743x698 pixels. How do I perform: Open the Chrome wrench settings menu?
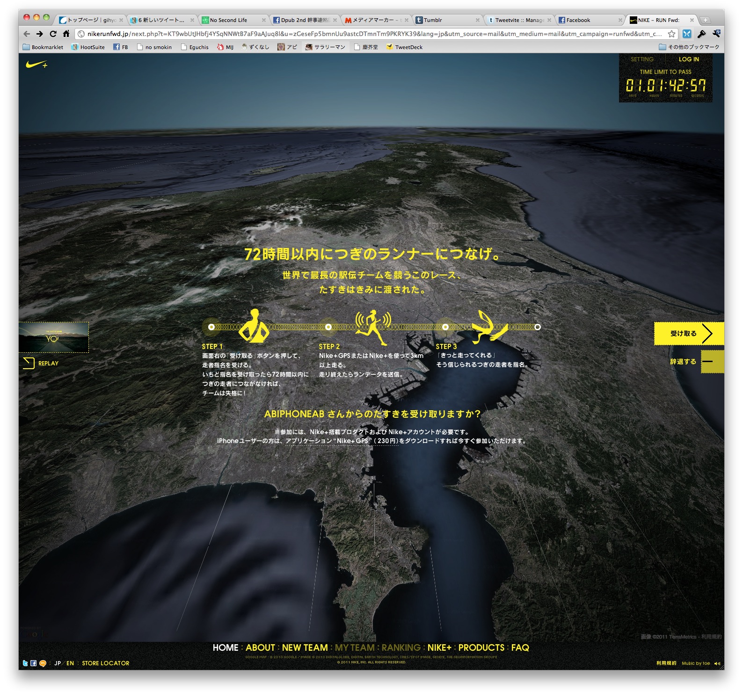(716, 34)
